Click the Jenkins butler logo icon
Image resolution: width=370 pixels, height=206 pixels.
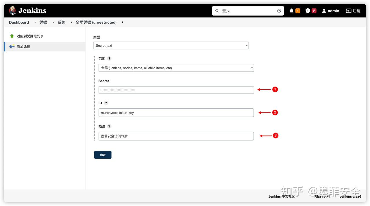(x=12, y=11)
